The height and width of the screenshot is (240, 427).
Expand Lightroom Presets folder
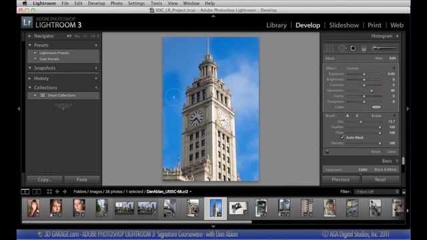35,53
